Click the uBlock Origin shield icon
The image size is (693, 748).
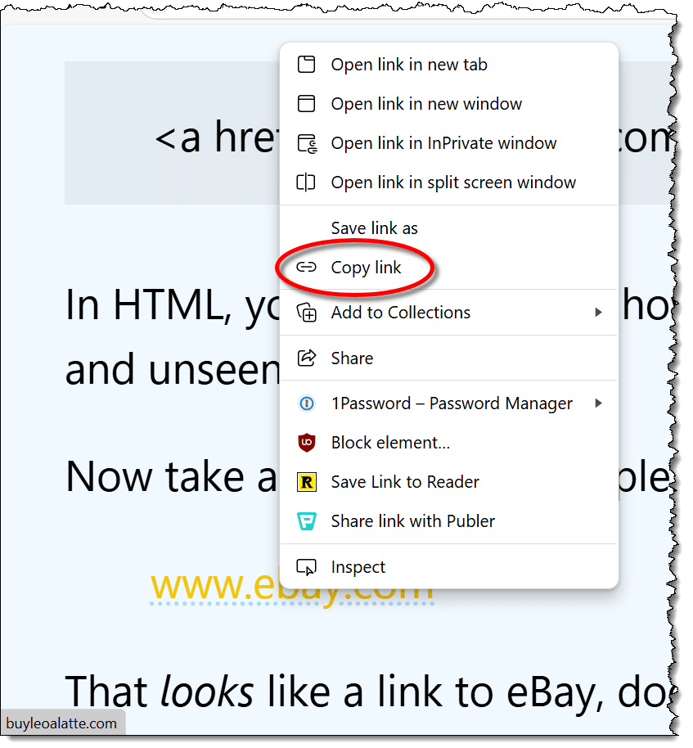307,442
